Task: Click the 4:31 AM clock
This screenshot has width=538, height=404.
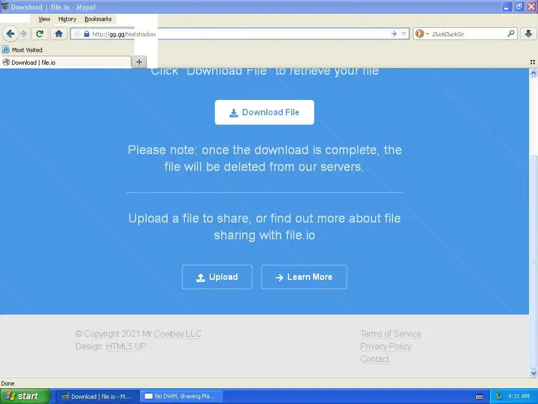Action: (x=519, y=397)
